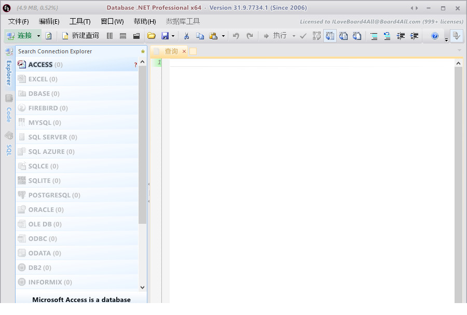Open the 窗口(W) menu

click(112, 21)
